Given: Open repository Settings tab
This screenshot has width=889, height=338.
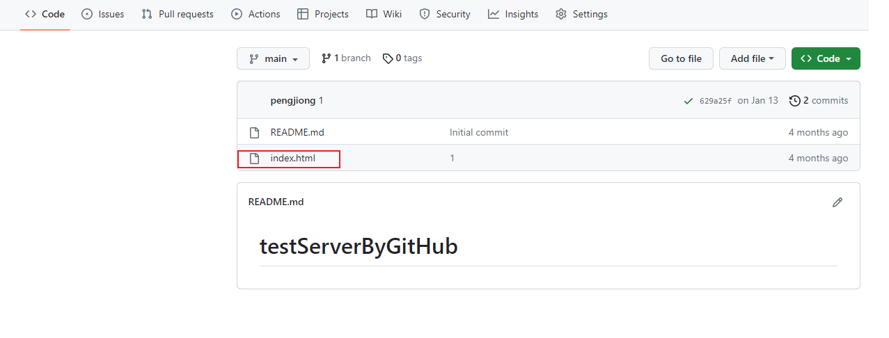Looking at the screenshot, I should point(581,14).
